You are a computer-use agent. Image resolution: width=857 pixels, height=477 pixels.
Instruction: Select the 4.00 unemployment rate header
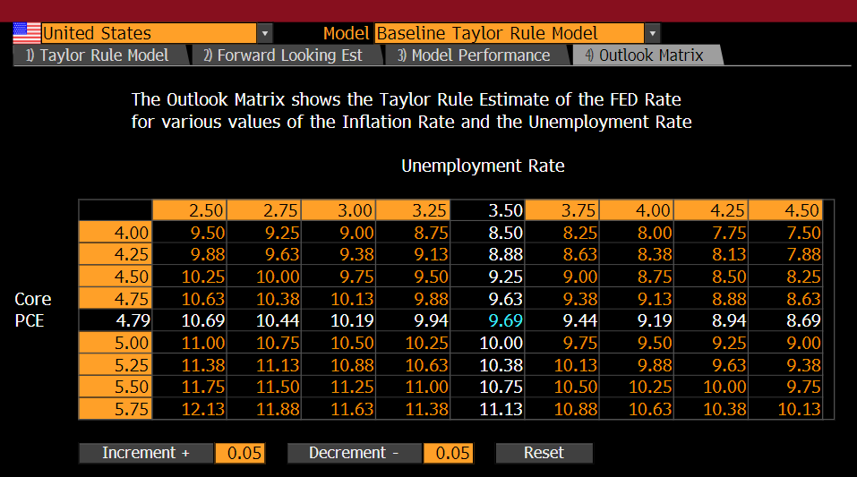tap(636, 210)
